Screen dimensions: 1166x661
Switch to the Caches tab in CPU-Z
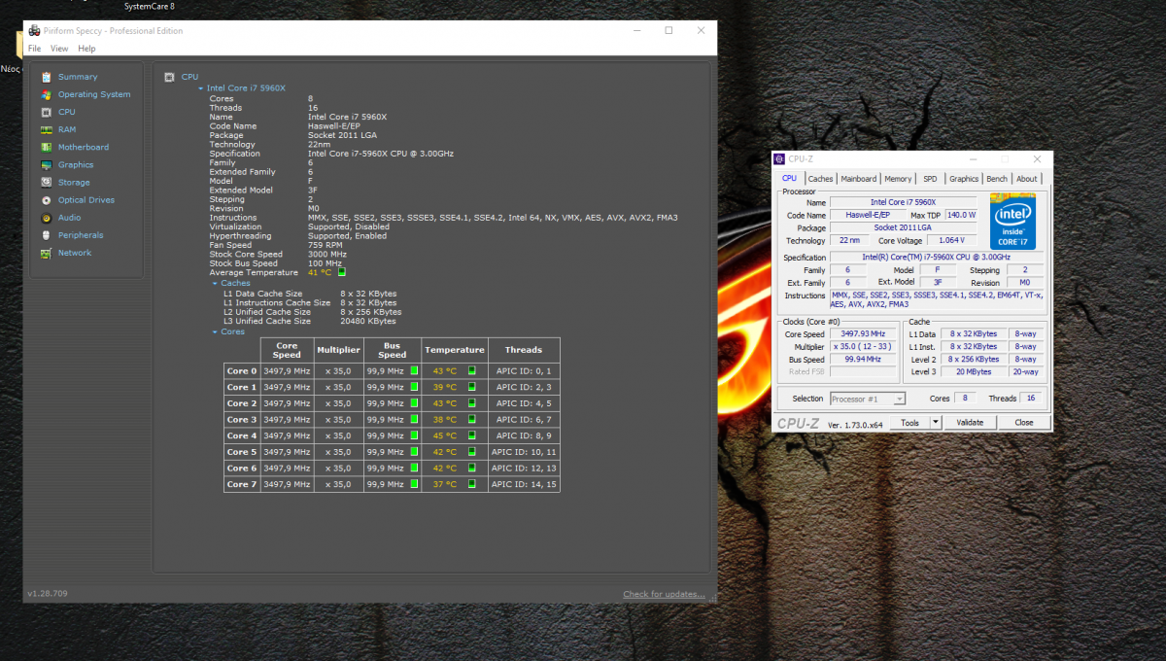click(x=820, y=179)
